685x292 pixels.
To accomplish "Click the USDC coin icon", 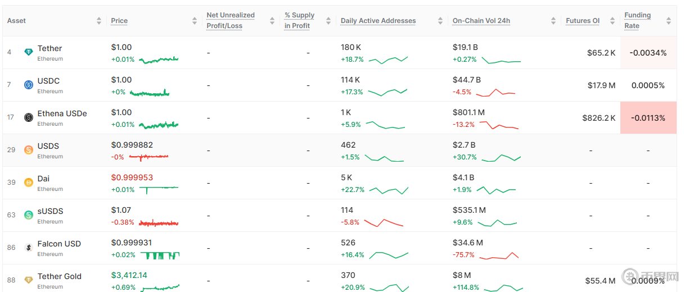I will pyautogui.click(x=29, y=85).
